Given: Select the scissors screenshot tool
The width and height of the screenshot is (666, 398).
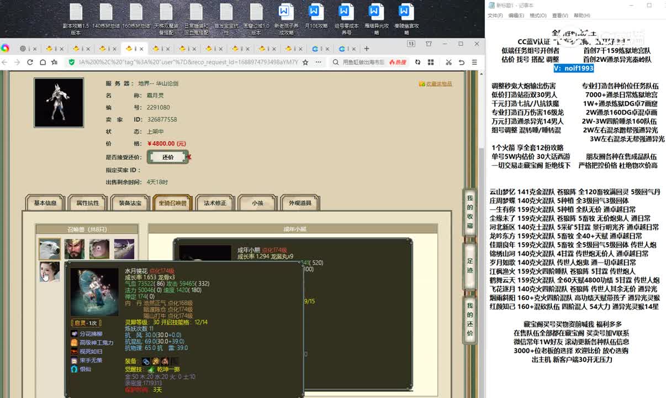Looking at the screenshot, I should (448, 62).
